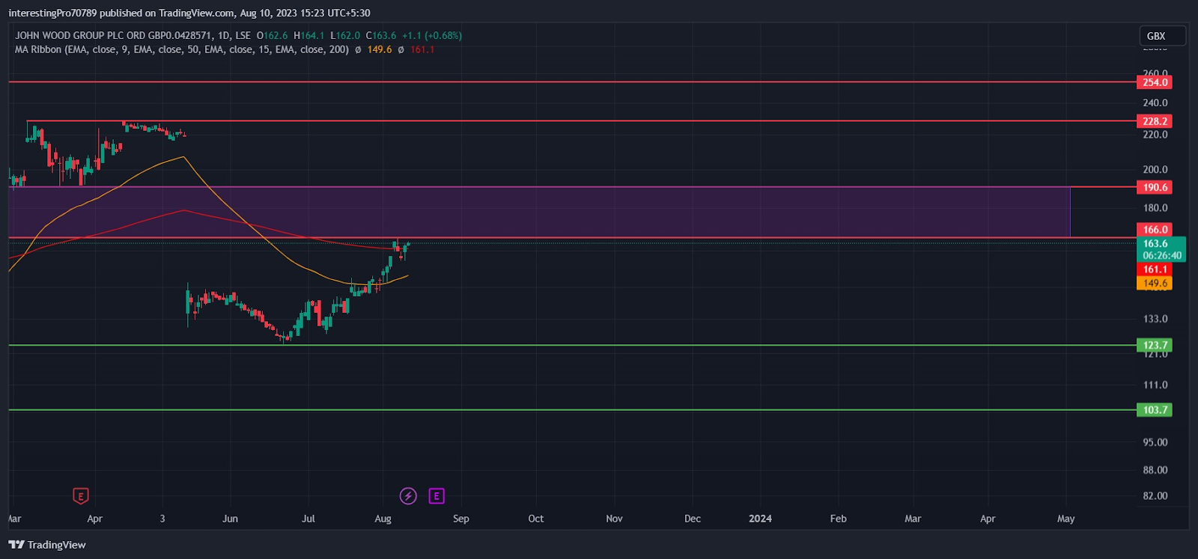
Task: Click the purple lightning event marker
Action: (x=408, y=495)
